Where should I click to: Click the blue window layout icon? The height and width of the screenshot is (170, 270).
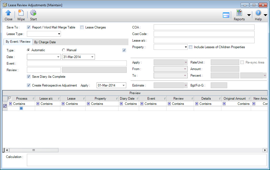pyautogui.click(x=226, y=15)
